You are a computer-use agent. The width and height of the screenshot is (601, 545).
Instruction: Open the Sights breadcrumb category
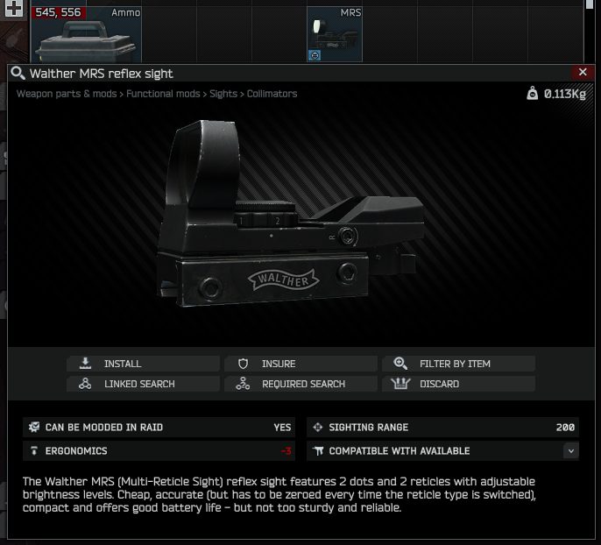[223, 94]
